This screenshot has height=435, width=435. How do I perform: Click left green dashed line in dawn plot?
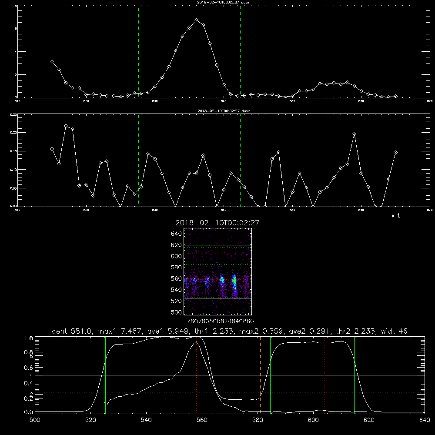[138, 52]
